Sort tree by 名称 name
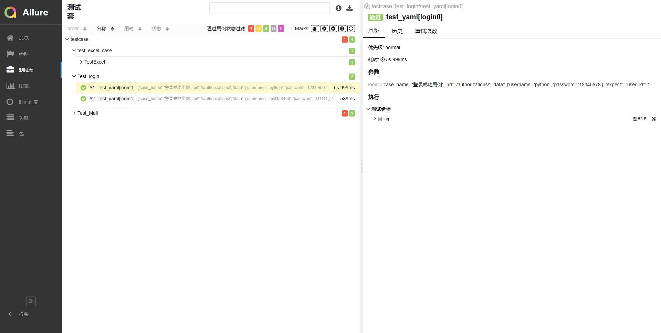661x333 pixels. pyautogui.click(x=105, y=29)
